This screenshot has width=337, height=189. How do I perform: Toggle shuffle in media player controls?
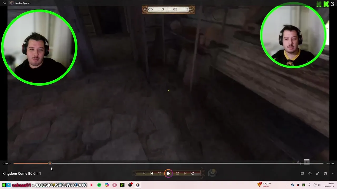tap(144, 174)
